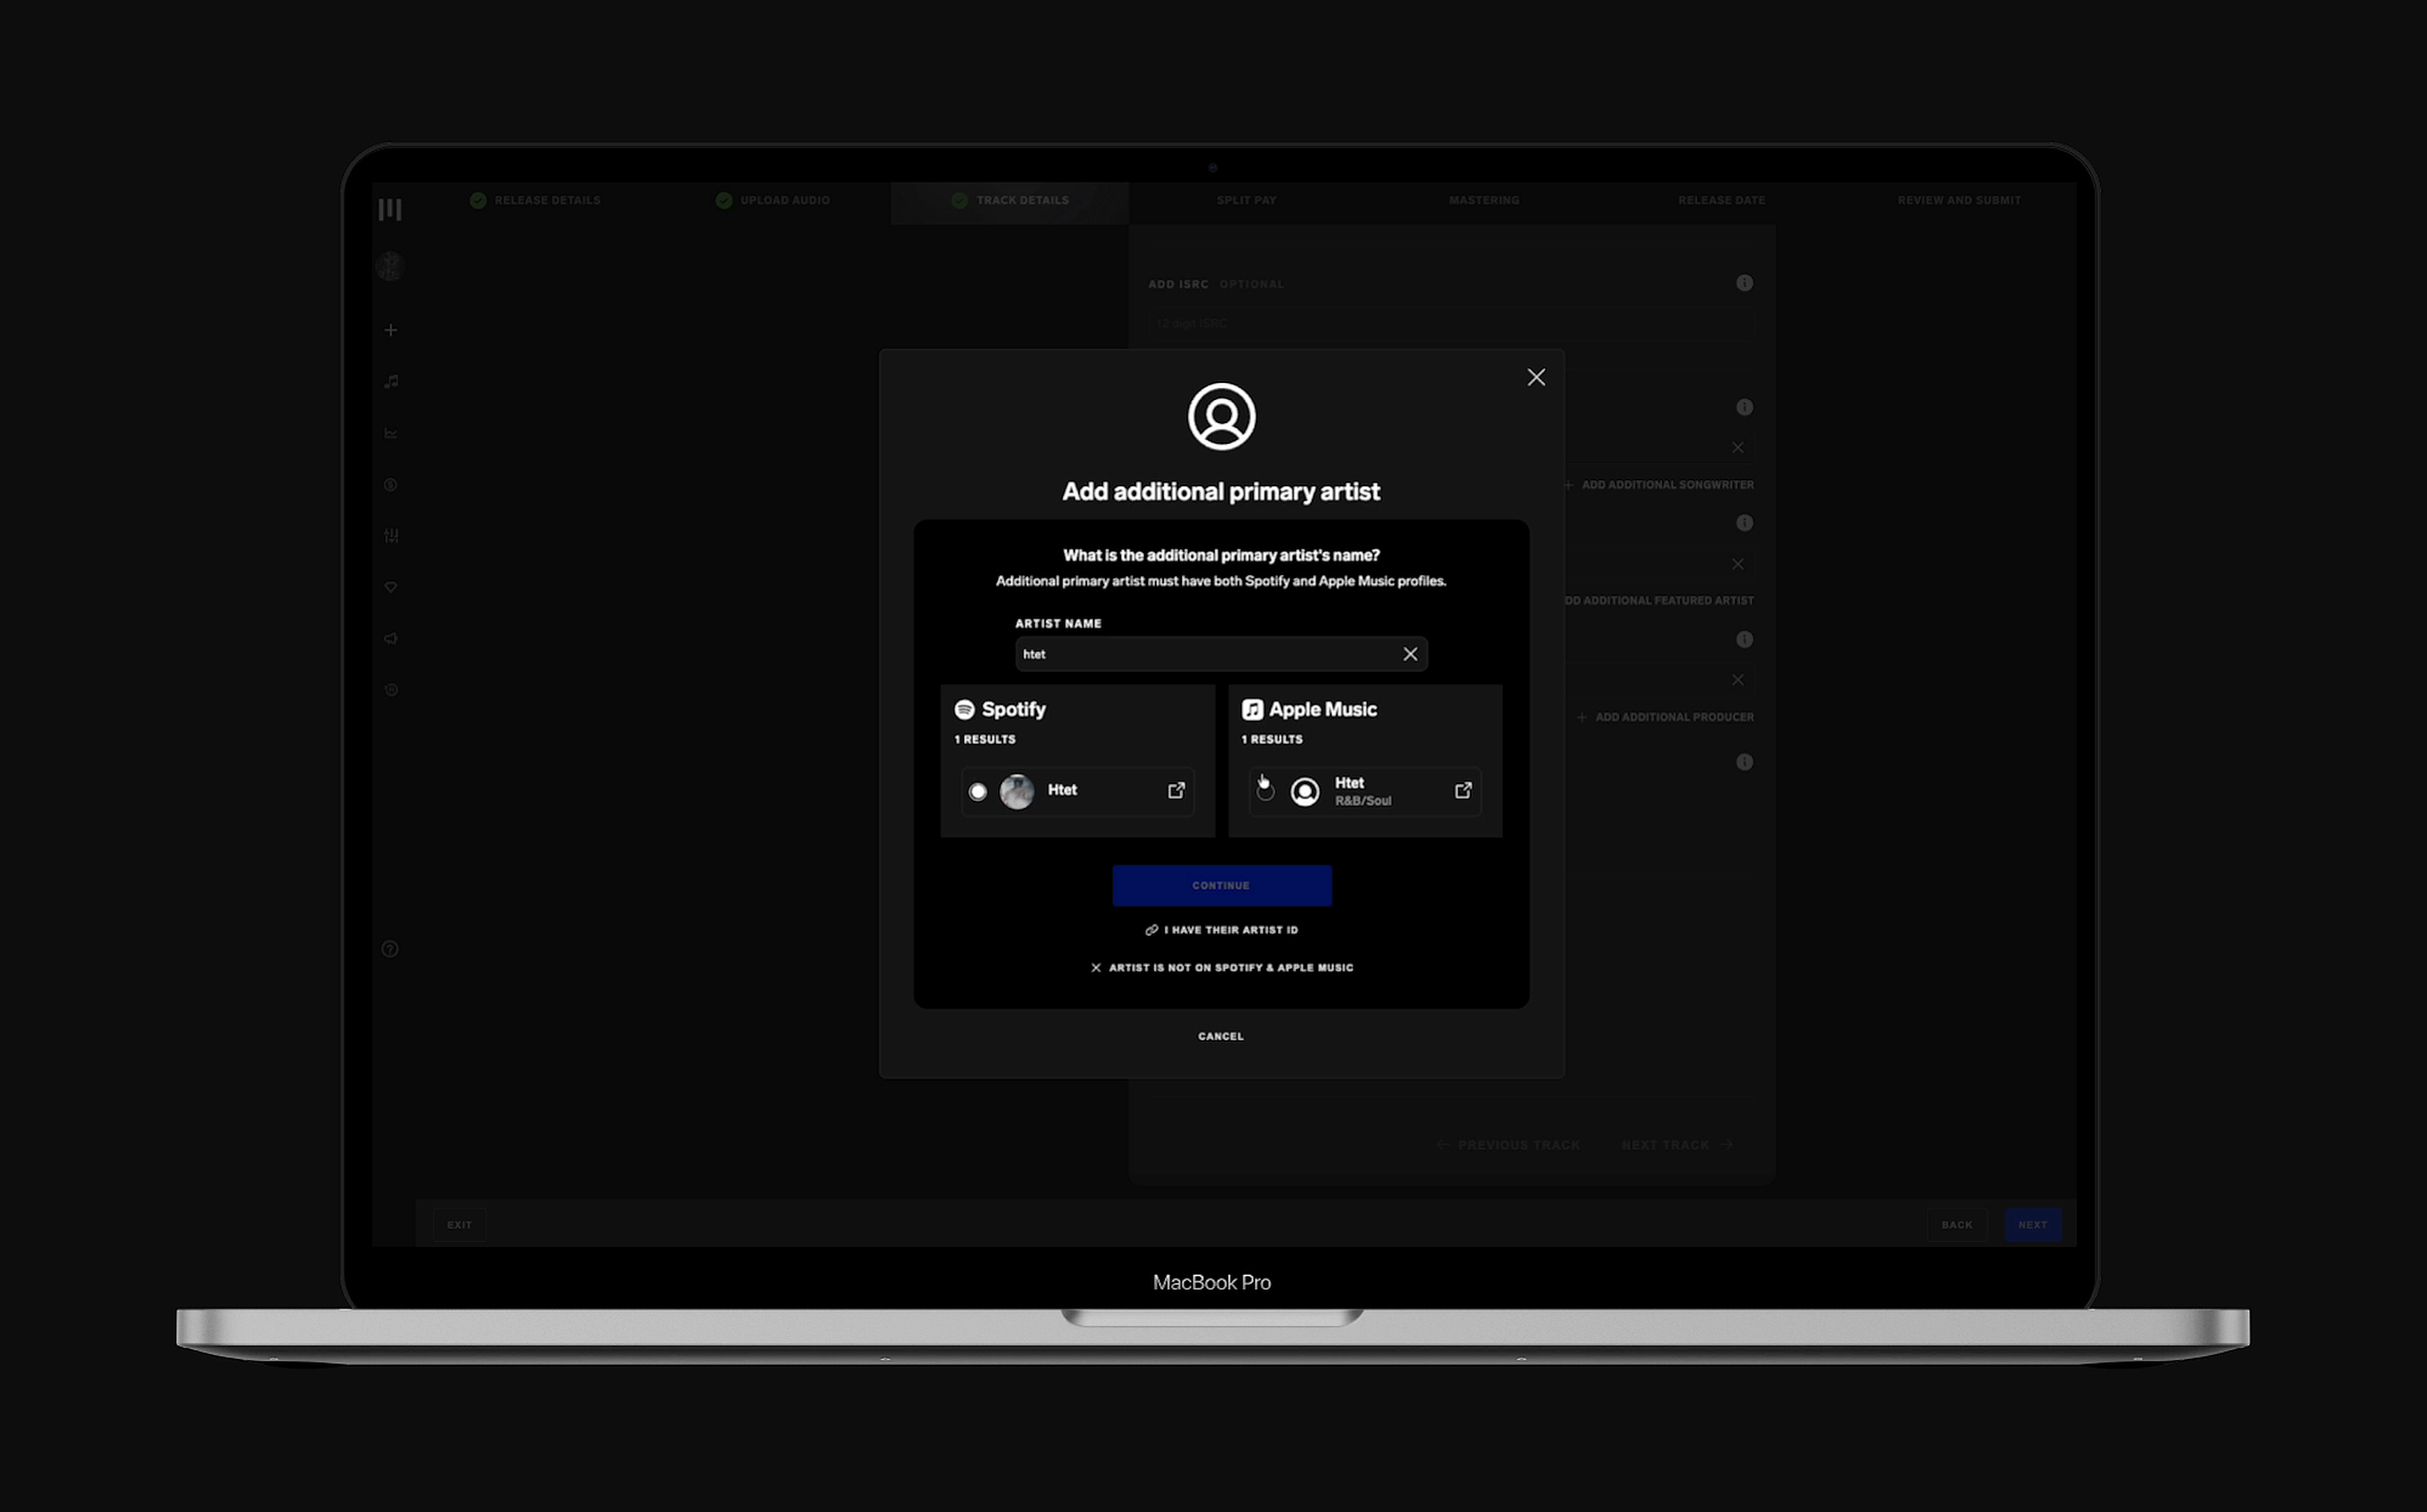
Task: Click the plus icon to create new release
Action: pyautogui.click(x=390, y=329)
